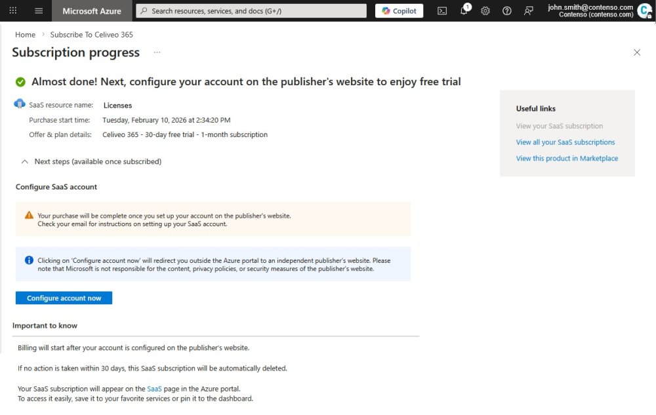Click the Configure SaaS account heading
656x415 pixels.
56,187
